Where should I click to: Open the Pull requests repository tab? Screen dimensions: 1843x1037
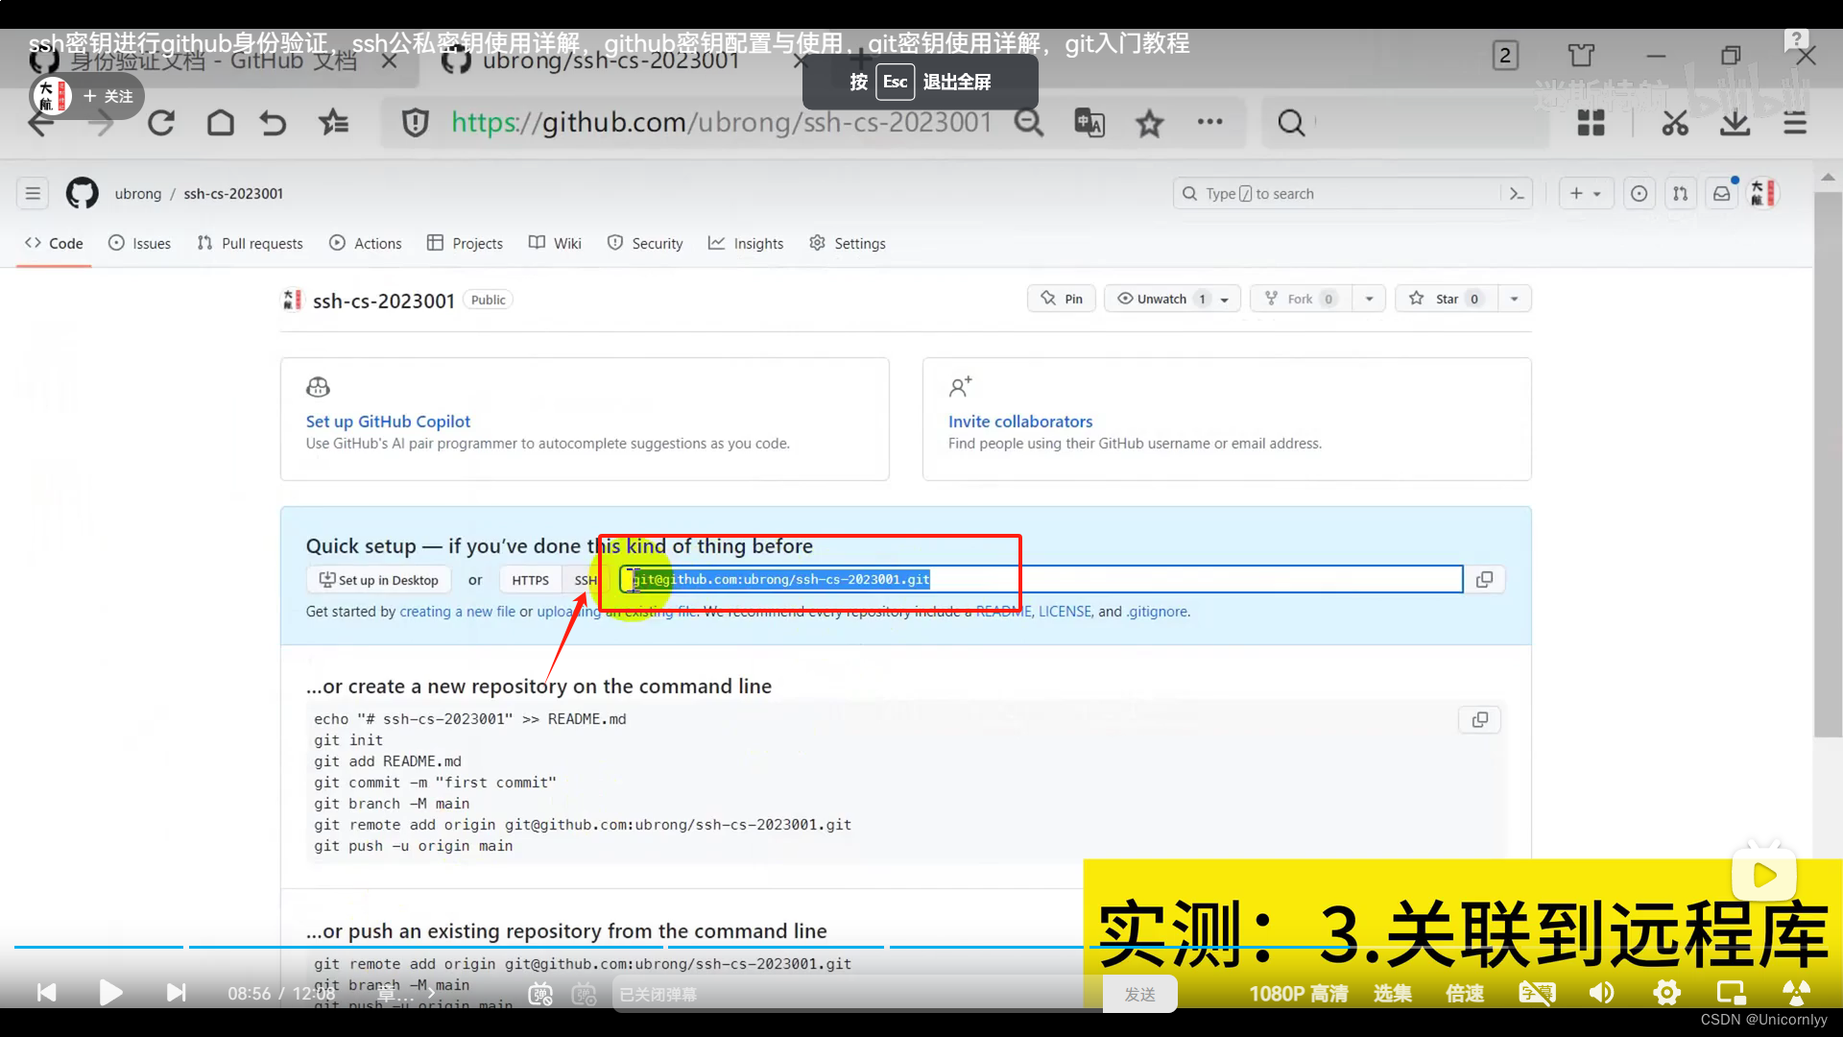click(x=250, y=243)
